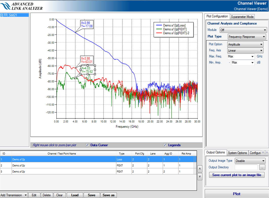269x198 pixels.
Task: Uncheck the Legends checkbox
Action: click(x=165, y=145)
